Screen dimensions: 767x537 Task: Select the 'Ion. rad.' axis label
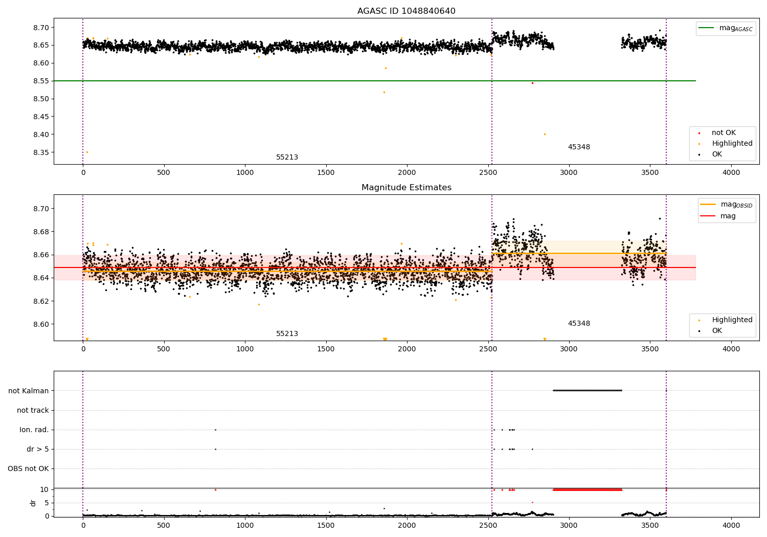point(34,430)
